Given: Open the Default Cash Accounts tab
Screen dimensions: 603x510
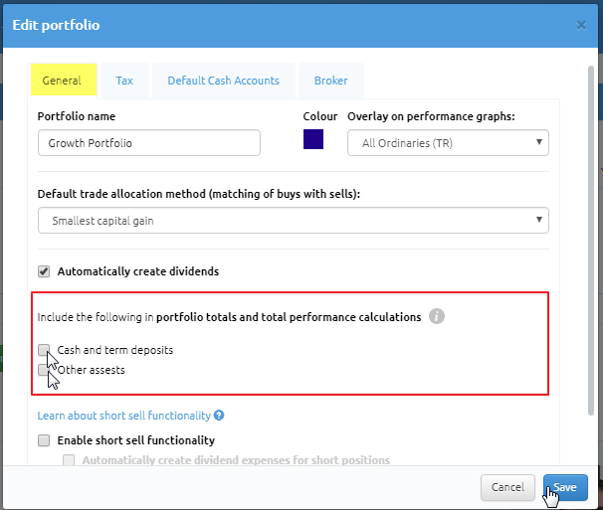Looking at the screenshot, I should (x=224, y=81).
